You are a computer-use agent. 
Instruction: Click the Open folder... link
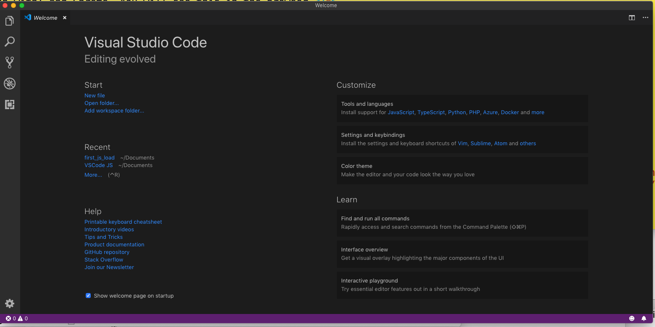pos(102,103)
